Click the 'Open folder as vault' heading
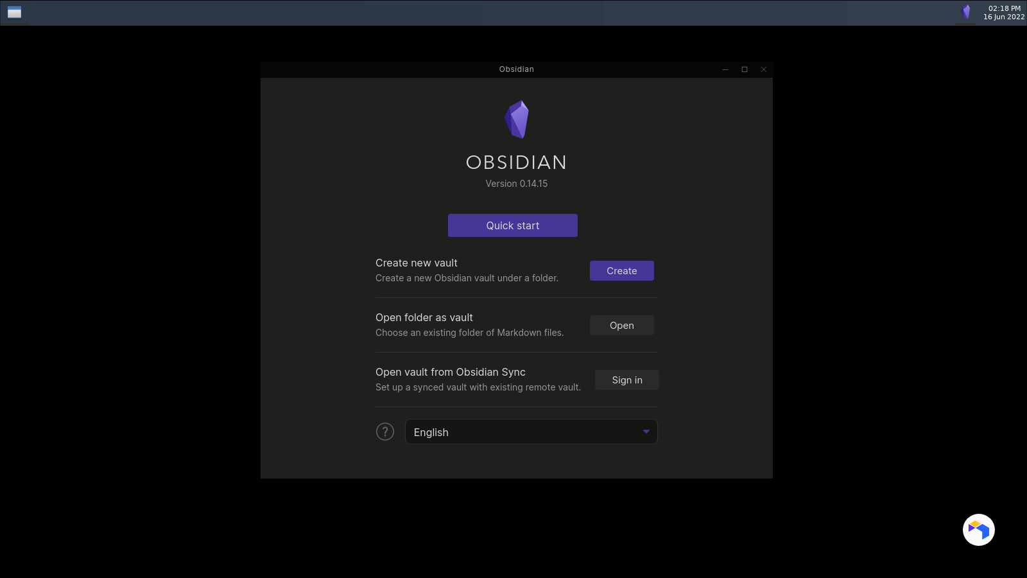 424,317
